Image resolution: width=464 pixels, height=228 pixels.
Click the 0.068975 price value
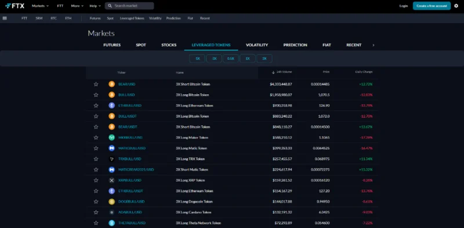pos(322,159)
